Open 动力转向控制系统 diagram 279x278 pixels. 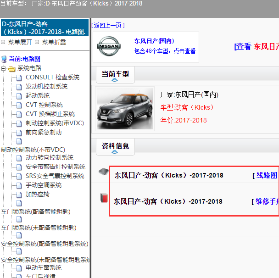pyautogui.click(x=50, y=158)
